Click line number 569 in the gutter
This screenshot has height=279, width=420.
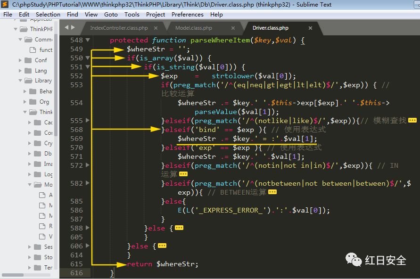point(77,139)
